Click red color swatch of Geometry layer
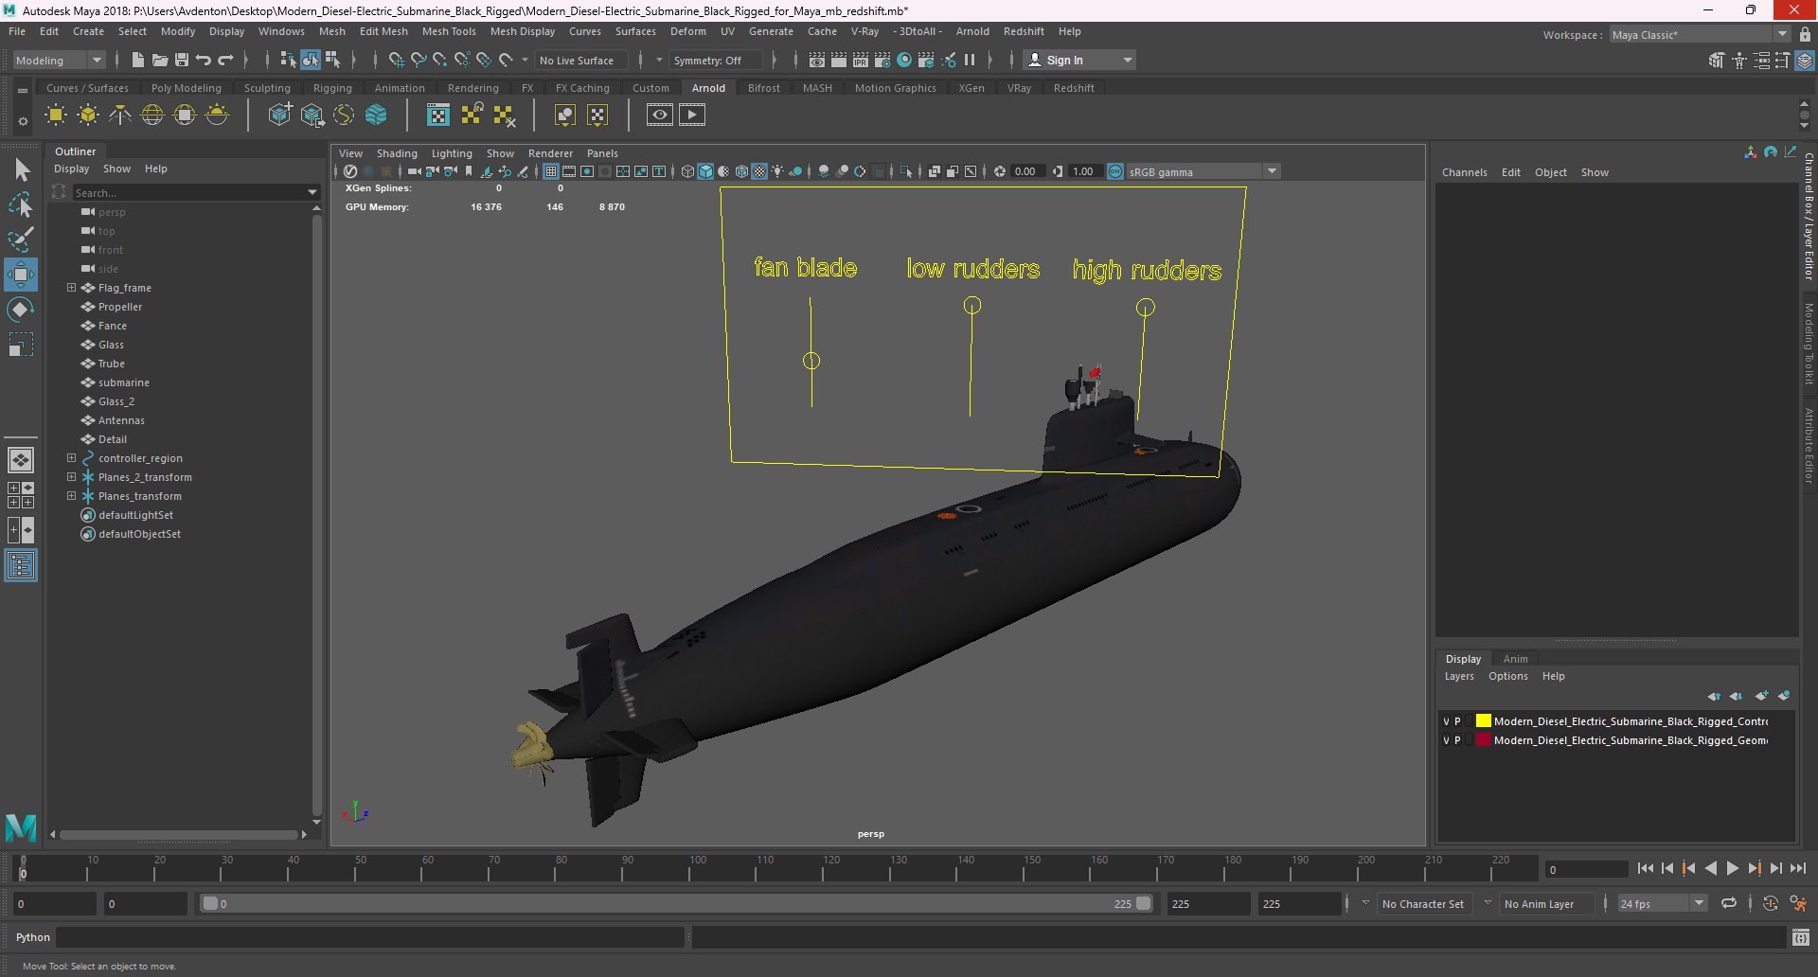This screenshot has height=977, width=1818. click(x=1483, y=740)
